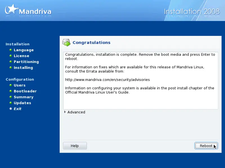Click the Configuration section heading
The height and width of the screenshot is (168, 225).
[20, 80]
